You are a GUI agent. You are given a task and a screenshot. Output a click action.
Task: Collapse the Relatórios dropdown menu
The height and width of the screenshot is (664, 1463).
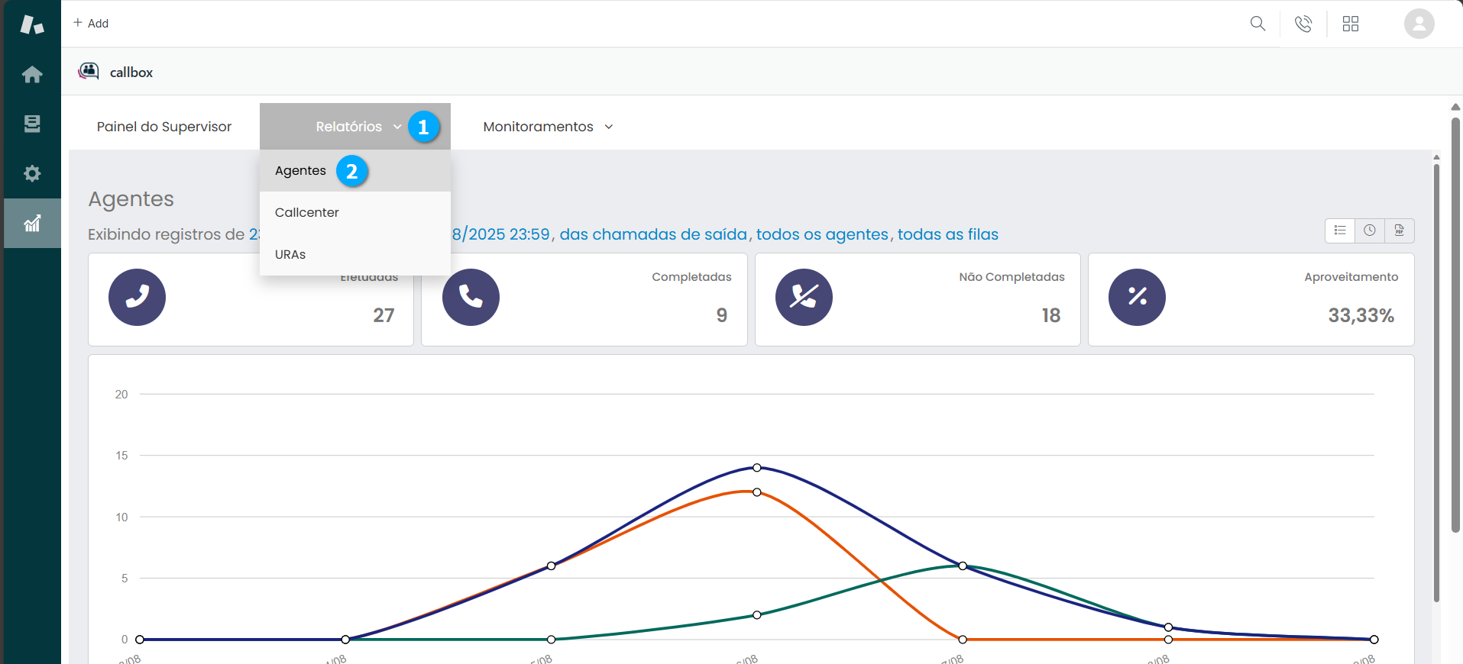[354, 127]
